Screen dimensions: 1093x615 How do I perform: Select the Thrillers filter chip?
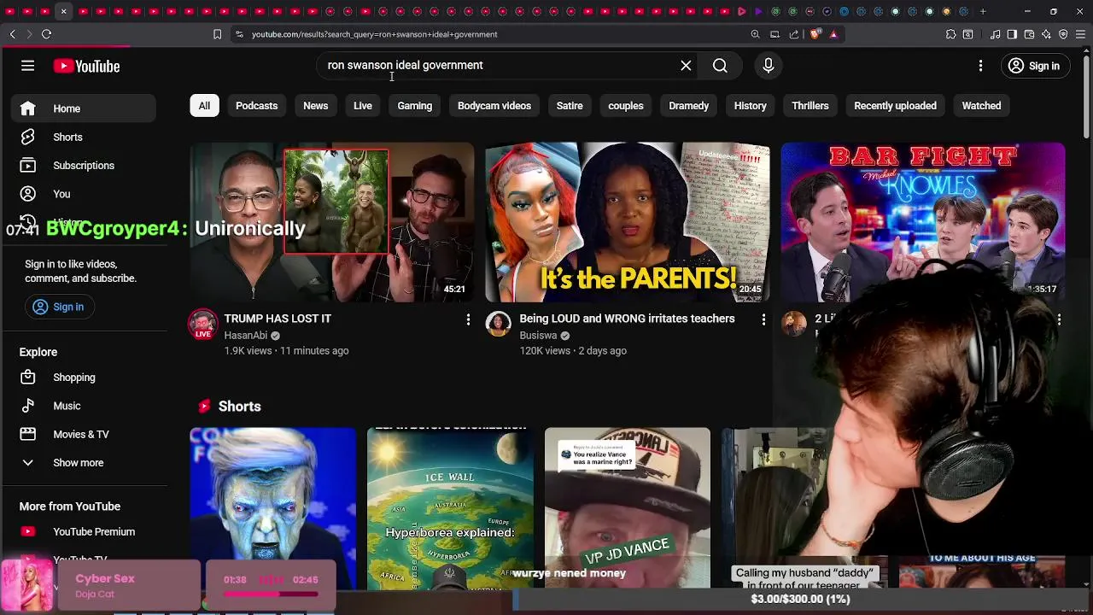810,106
